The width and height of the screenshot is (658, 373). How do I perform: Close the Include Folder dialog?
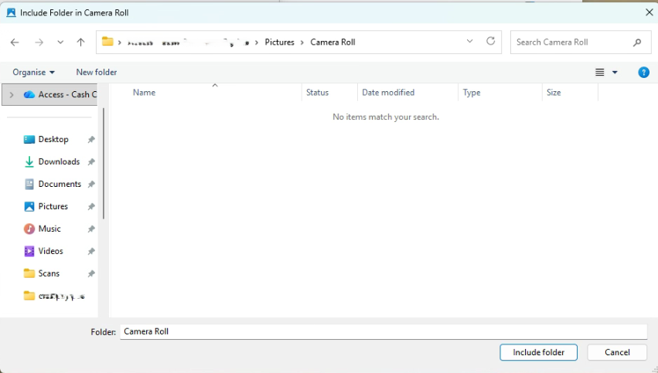point(649,12)
